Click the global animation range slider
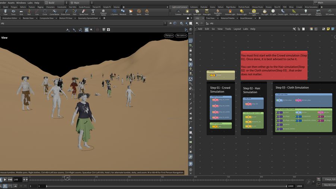This screenshot has height=189, width=336. tap(166, 186)
